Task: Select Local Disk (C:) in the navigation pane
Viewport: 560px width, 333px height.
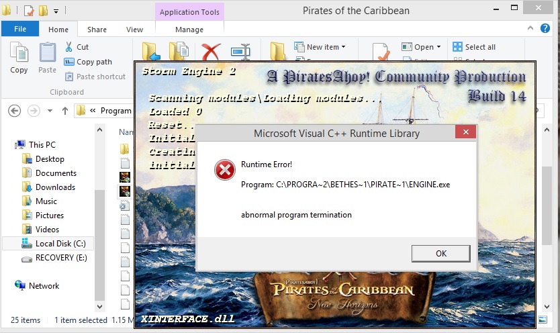Action: point(48,244)
